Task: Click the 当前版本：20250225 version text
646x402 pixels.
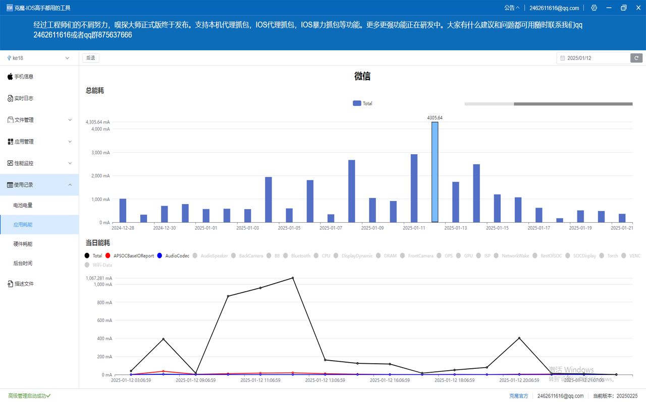Action: [616, 396]
